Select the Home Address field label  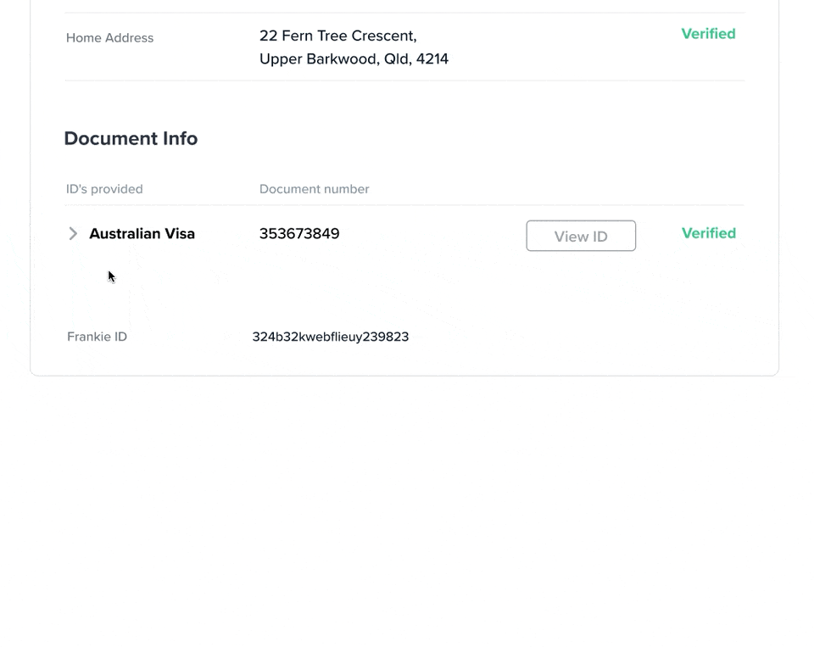click(x=109, y=38)
